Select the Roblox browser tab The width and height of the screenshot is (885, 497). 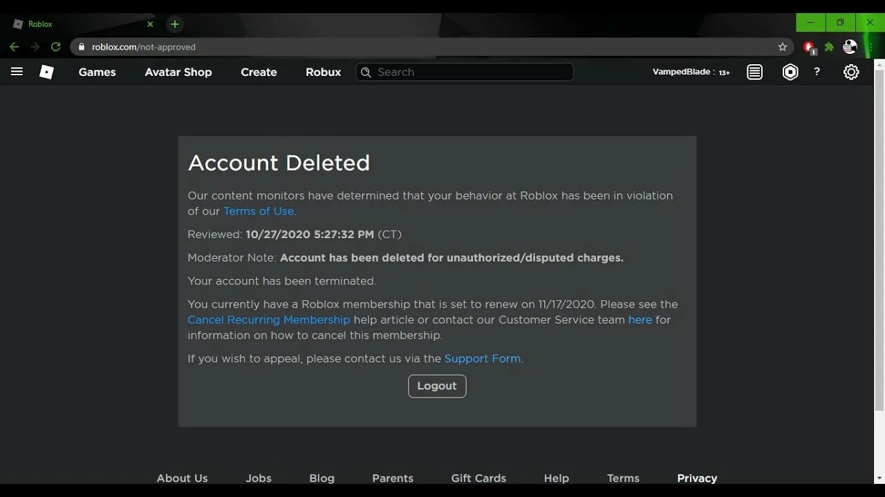pyautogui.click(x=82, y=24)
